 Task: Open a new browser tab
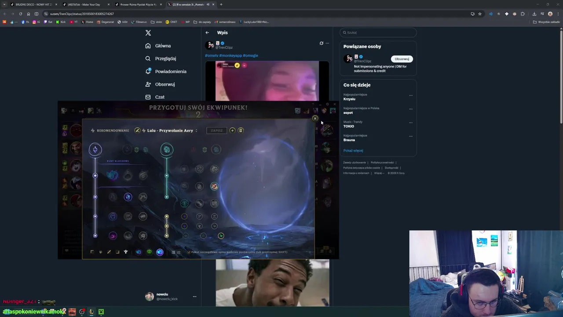coord(221,4)
